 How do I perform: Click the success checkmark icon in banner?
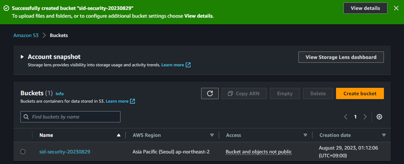coord(6,8)
